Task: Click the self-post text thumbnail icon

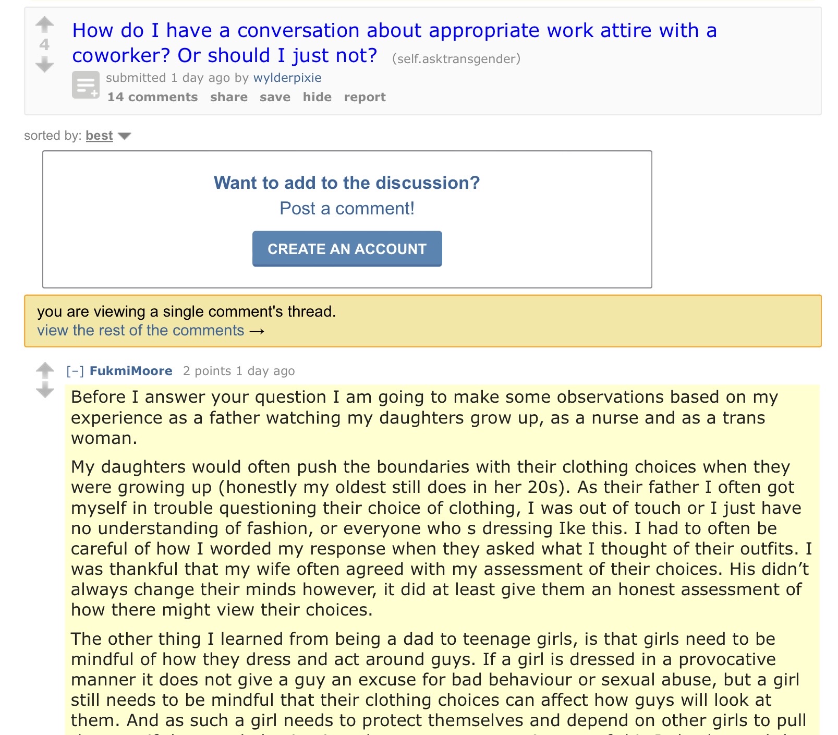Action: [x=86, y=85]
